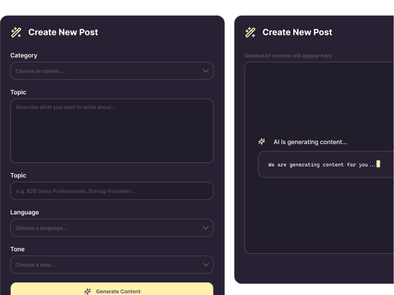
Task: Focus the B2B Sales Professionals input field
Action: (x=112, y=191)
